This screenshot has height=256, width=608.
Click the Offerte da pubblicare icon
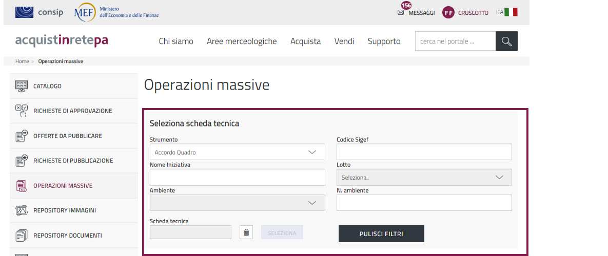[x=21, y=136]
